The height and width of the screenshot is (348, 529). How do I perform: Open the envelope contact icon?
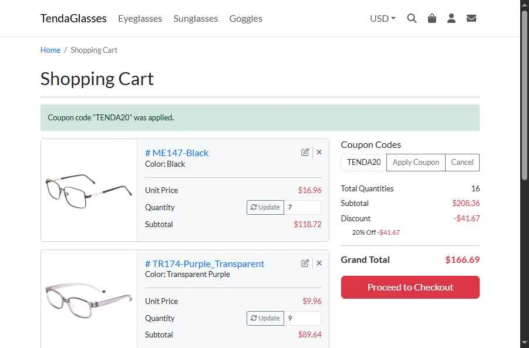click(x=471, y=18)
